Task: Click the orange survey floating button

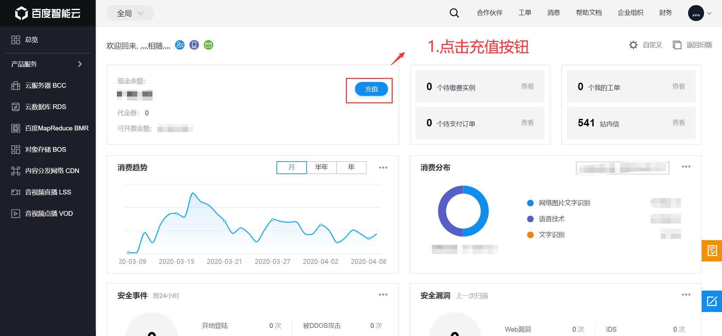Action: pos(712,251)
